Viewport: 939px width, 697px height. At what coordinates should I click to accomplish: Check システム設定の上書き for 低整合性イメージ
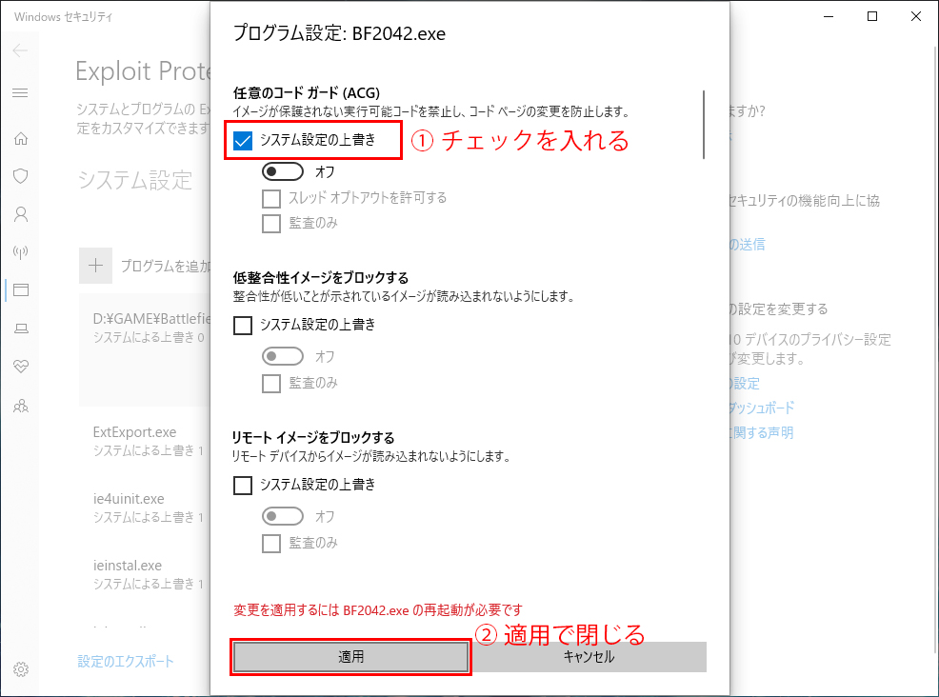coord(243,325)
